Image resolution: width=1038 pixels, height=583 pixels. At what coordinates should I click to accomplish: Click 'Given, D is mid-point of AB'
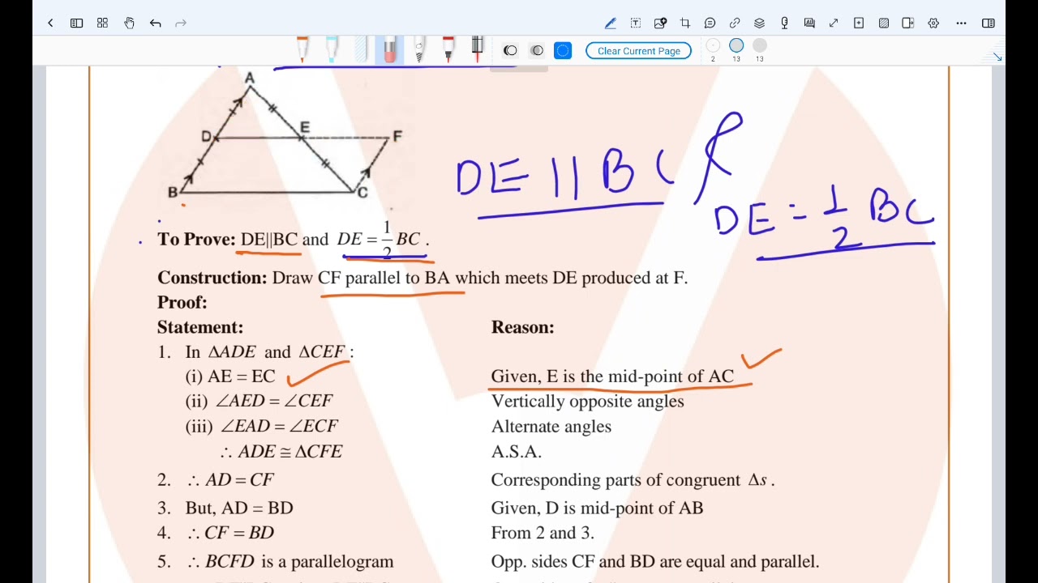598,509
